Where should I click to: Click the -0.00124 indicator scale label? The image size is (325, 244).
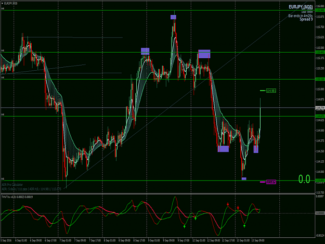(320, 235)
